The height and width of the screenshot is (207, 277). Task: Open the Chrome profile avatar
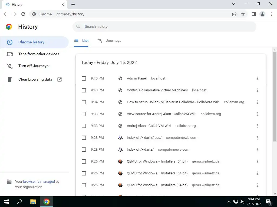262,14
